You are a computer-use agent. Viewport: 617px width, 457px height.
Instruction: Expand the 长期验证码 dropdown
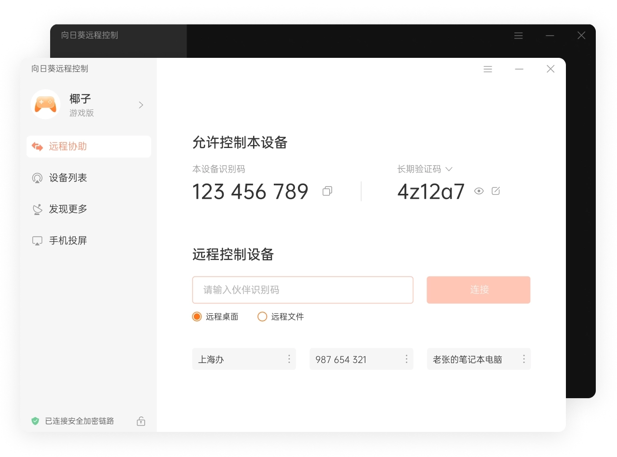[x=449, y=169]
